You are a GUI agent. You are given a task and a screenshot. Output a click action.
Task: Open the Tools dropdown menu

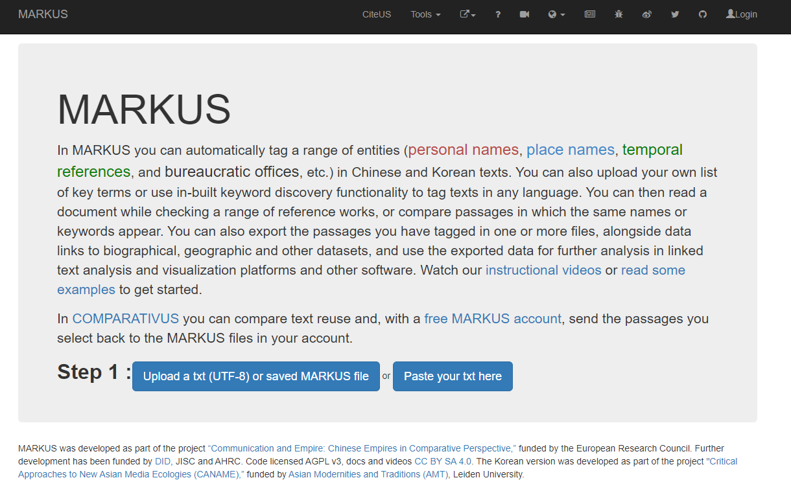point(425,14)
